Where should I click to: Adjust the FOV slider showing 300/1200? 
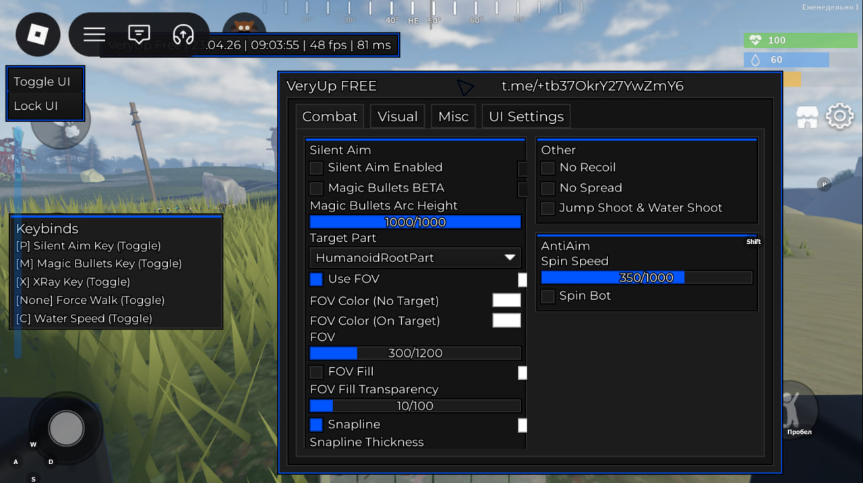415,353
